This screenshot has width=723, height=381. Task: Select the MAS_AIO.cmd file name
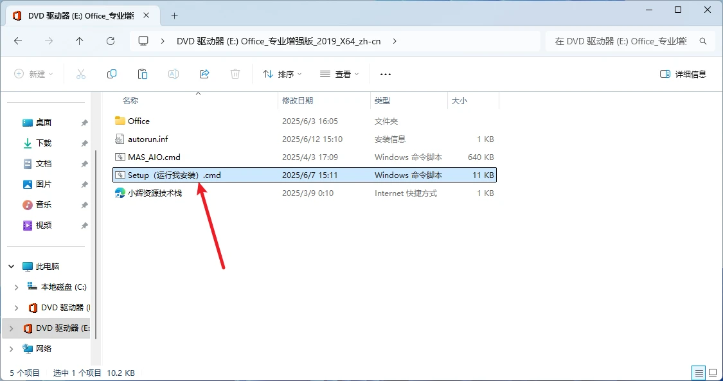[x=154, y=157]
